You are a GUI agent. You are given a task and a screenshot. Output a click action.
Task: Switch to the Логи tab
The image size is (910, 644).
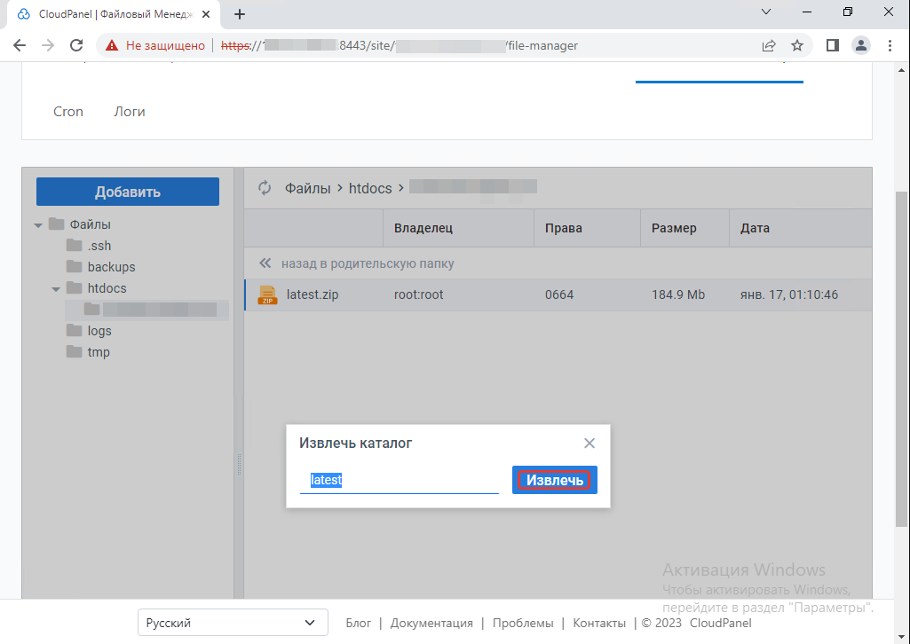130,112
